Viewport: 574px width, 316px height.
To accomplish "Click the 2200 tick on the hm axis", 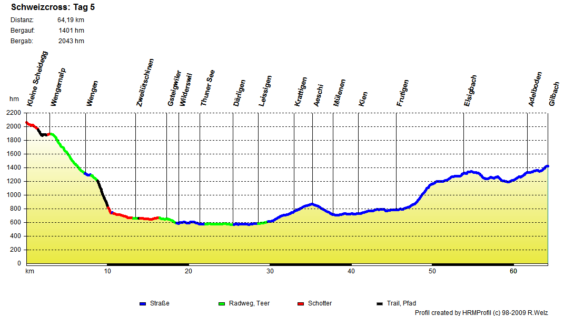I will point(13,113).
